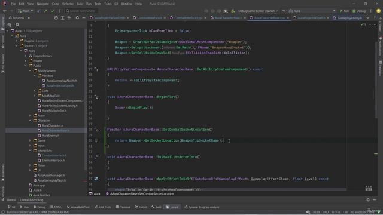Click the expand all icon in Solution panel

click(63, 18)
